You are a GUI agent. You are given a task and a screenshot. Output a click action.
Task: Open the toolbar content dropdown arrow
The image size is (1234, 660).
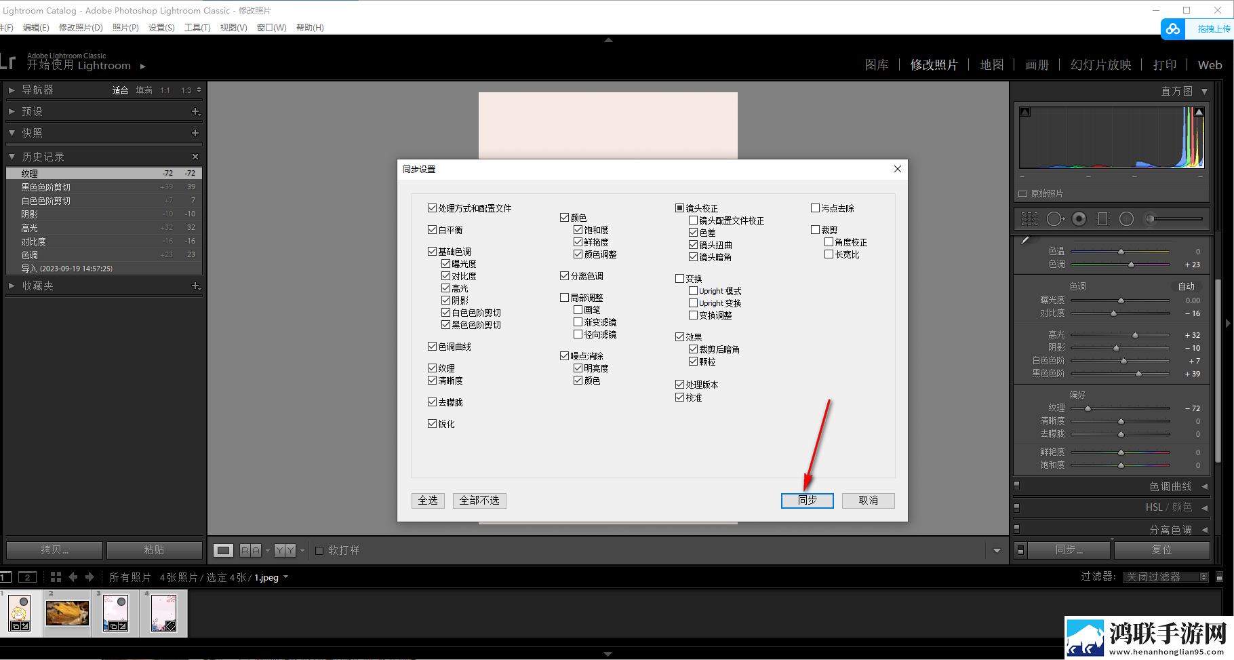point(997,551)
